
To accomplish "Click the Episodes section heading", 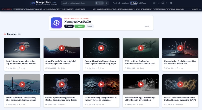I will [x=12, y=34].
